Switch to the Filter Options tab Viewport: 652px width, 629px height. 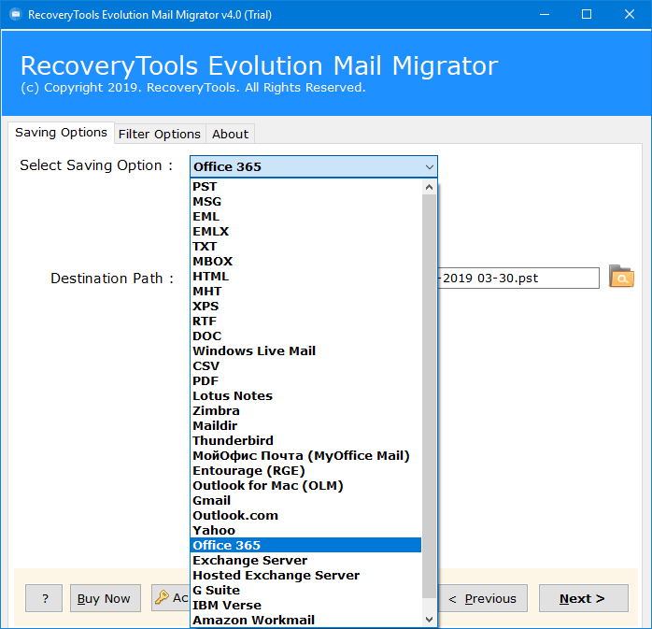160,135
